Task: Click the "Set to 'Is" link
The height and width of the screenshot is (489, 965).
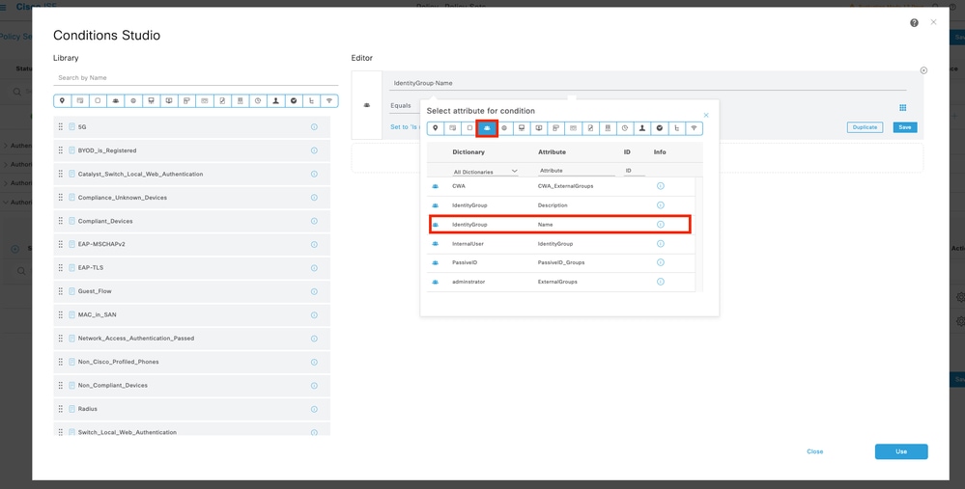Action: (x=405, y=127)
